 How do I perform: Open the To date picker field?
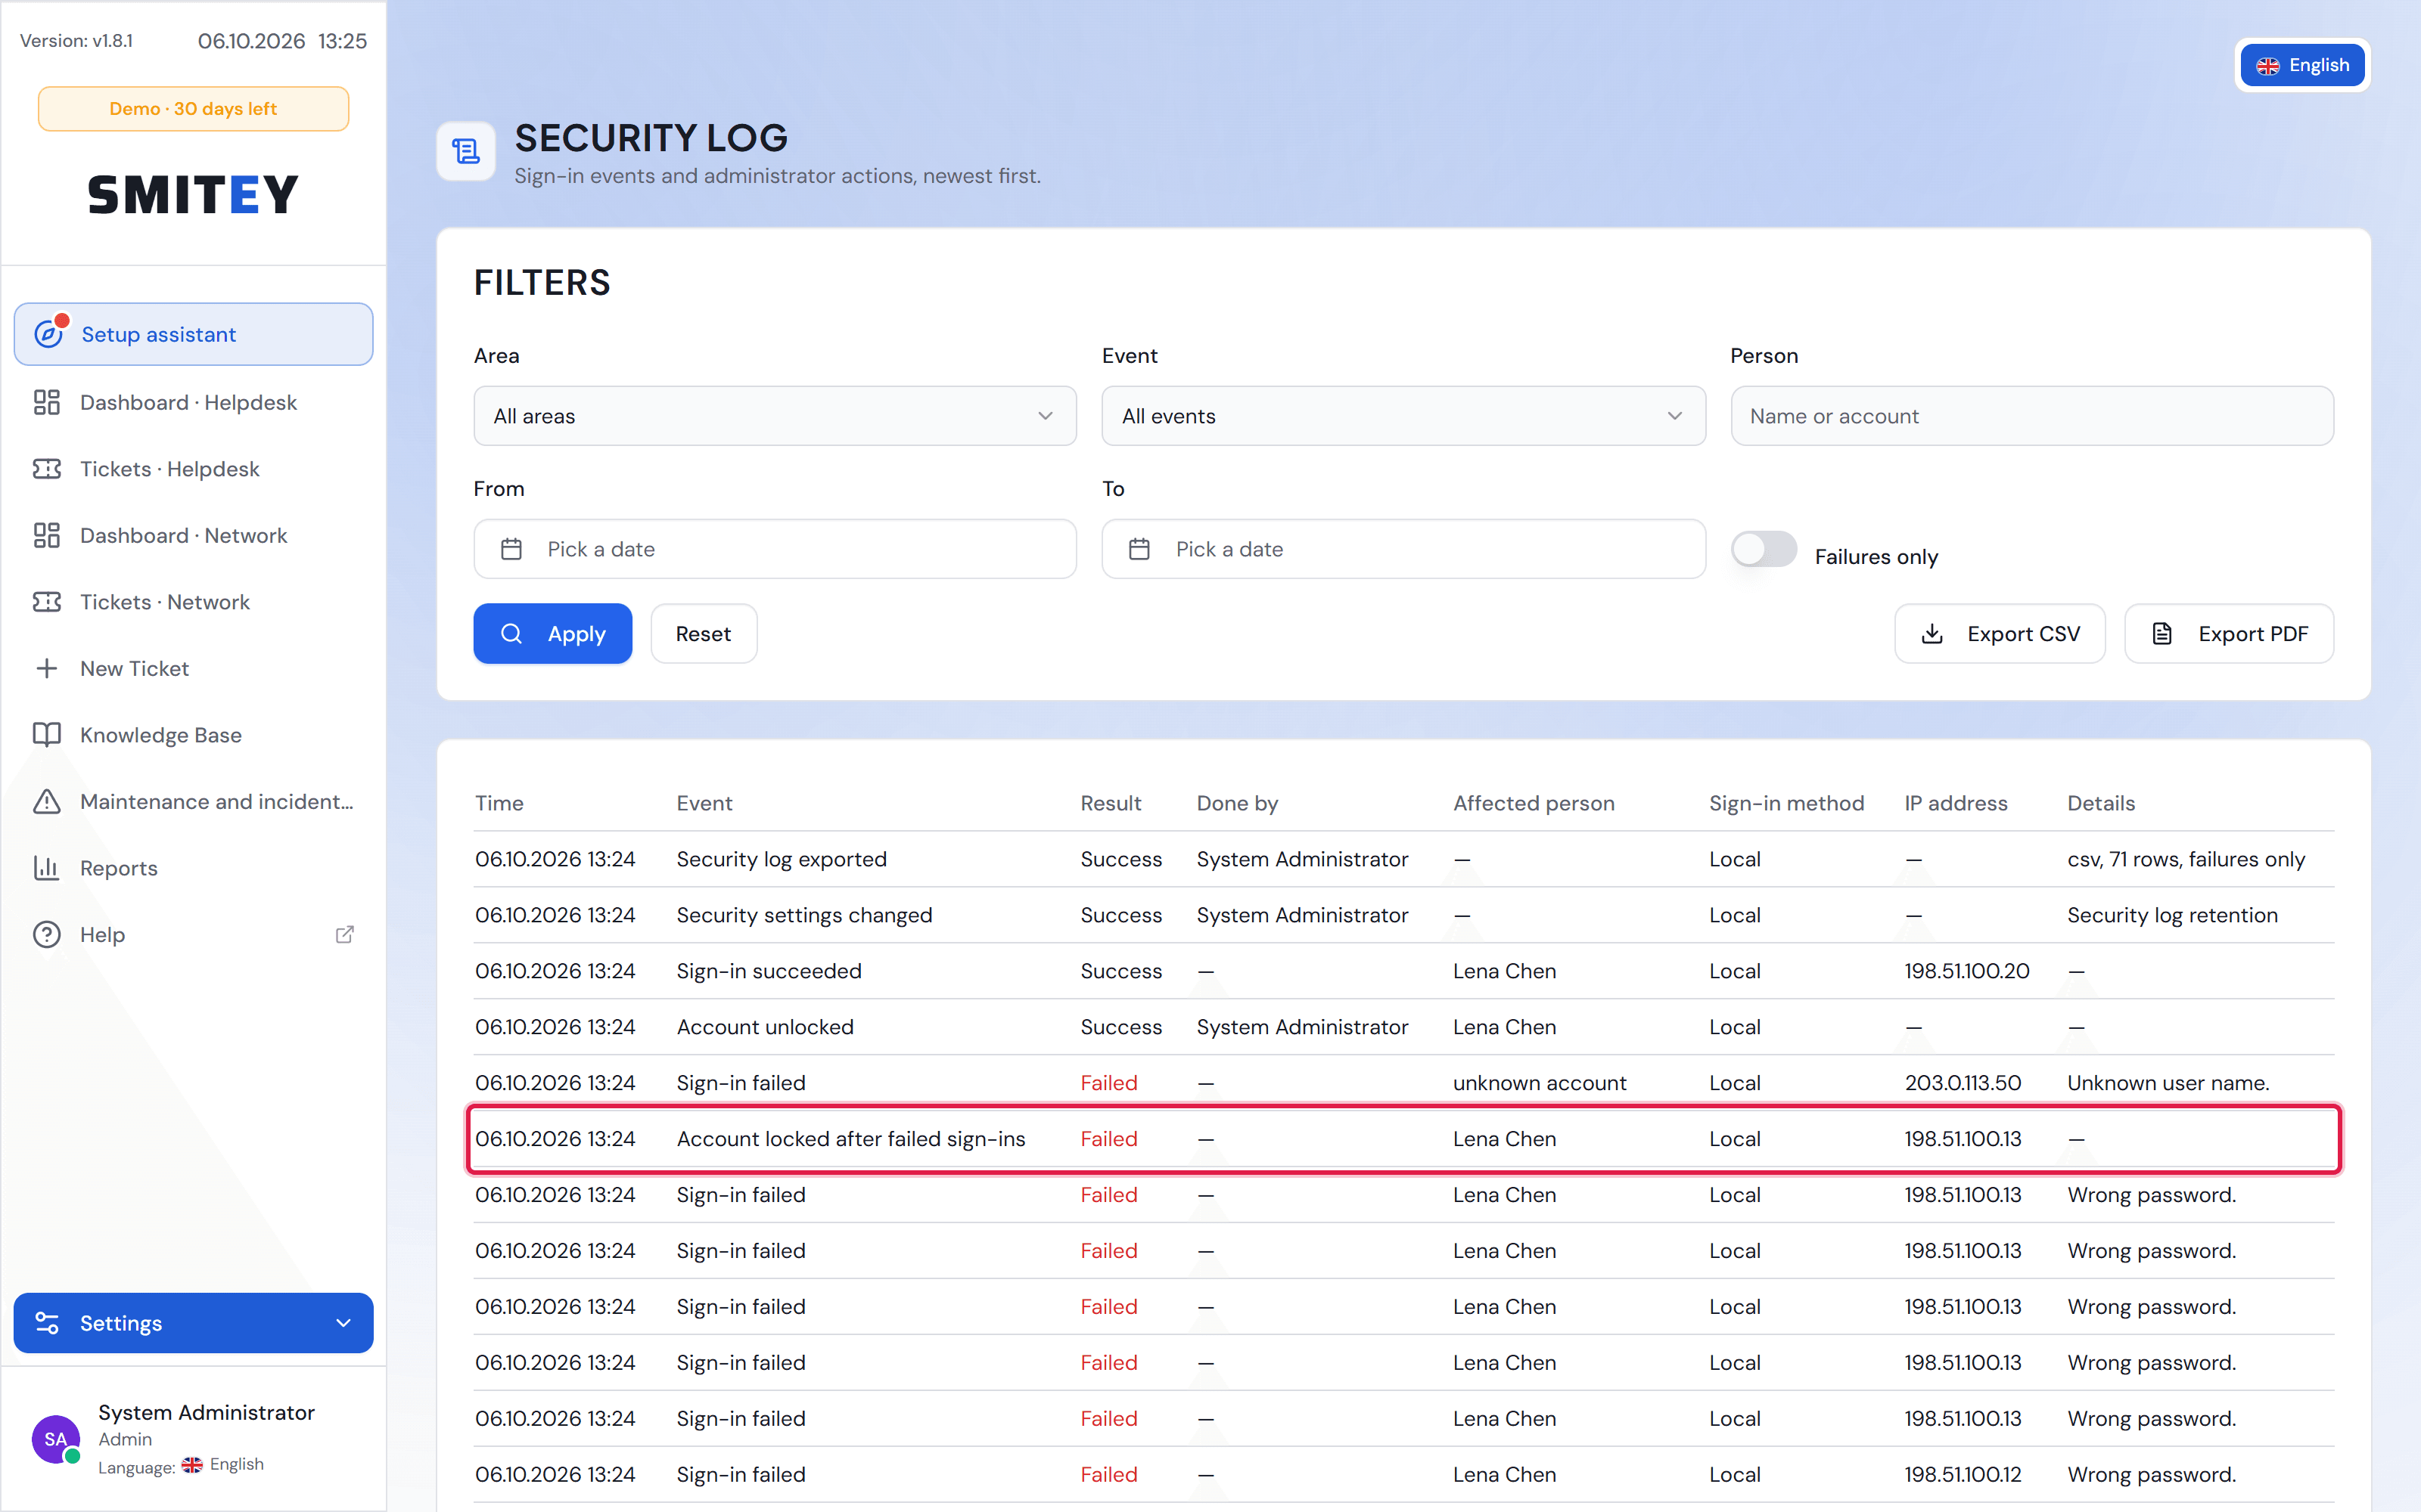point(1403,549)
